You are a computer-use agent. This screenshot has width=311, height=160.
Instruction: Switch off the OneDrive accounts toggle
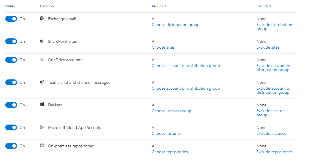(11, 60)
